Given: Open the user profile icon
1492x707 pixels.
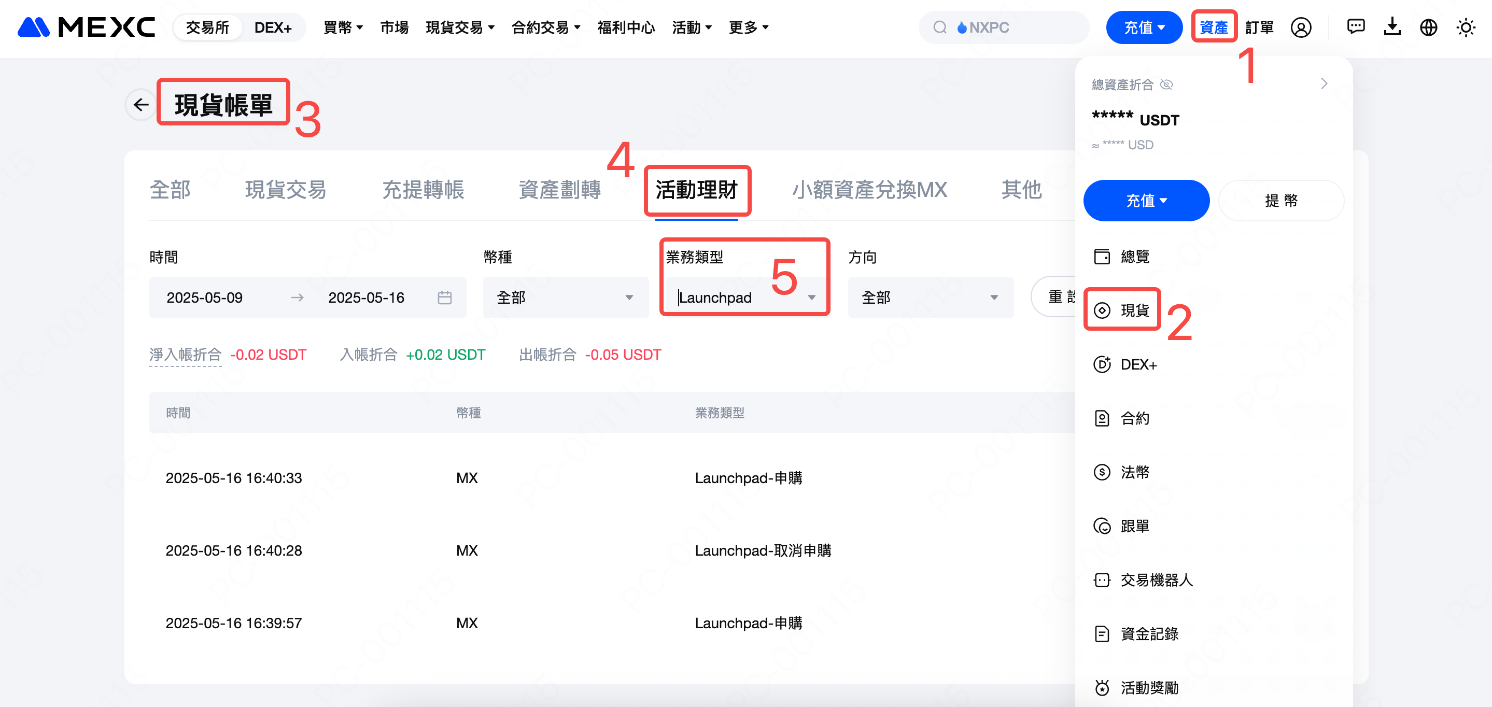Looking at the screenshot, I should click(1300, 27).
